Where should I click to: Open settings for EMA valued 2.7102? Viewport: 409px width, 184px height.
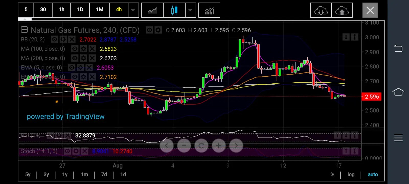point(83,77)
